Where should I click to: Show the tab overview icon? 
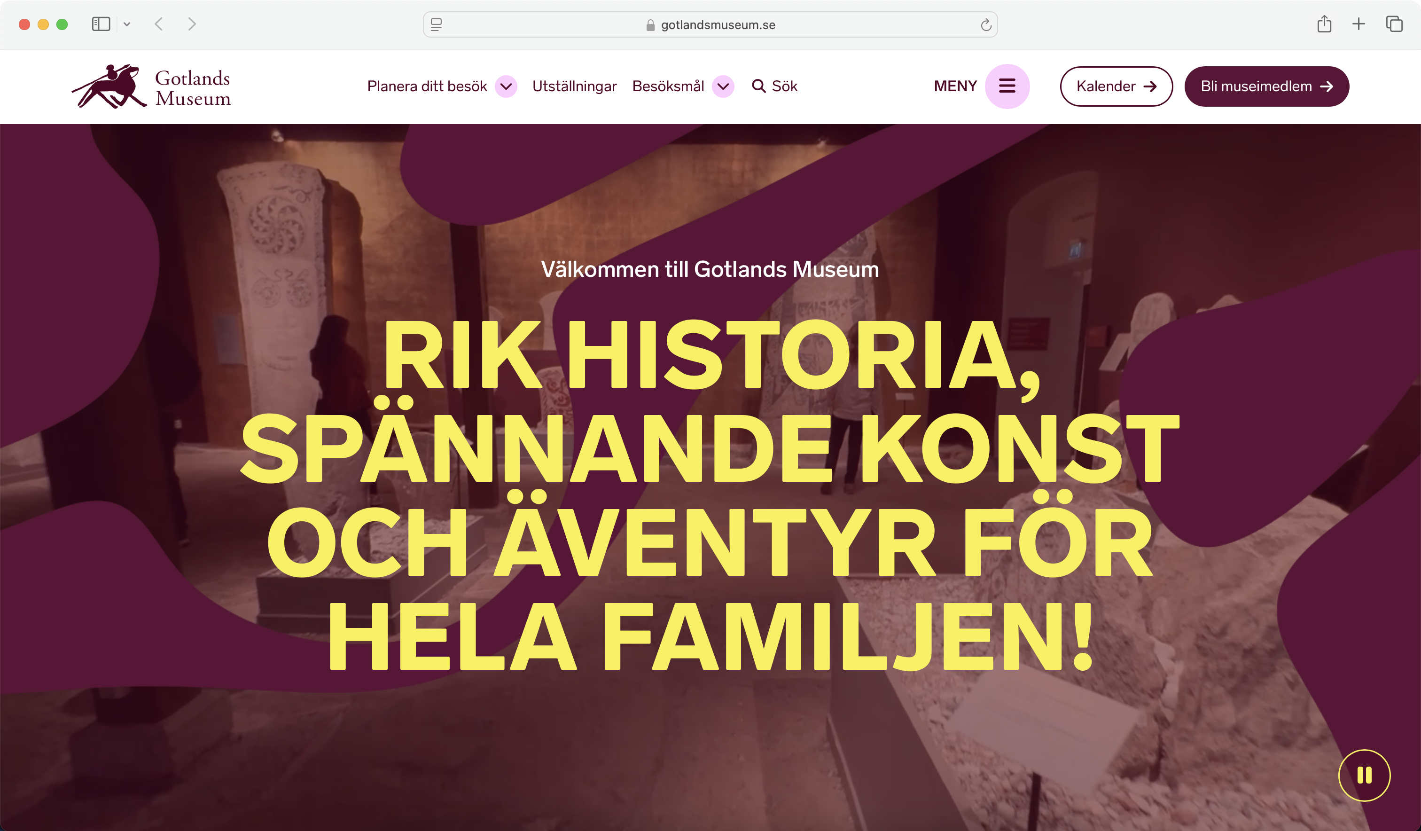click(1394, 24)
